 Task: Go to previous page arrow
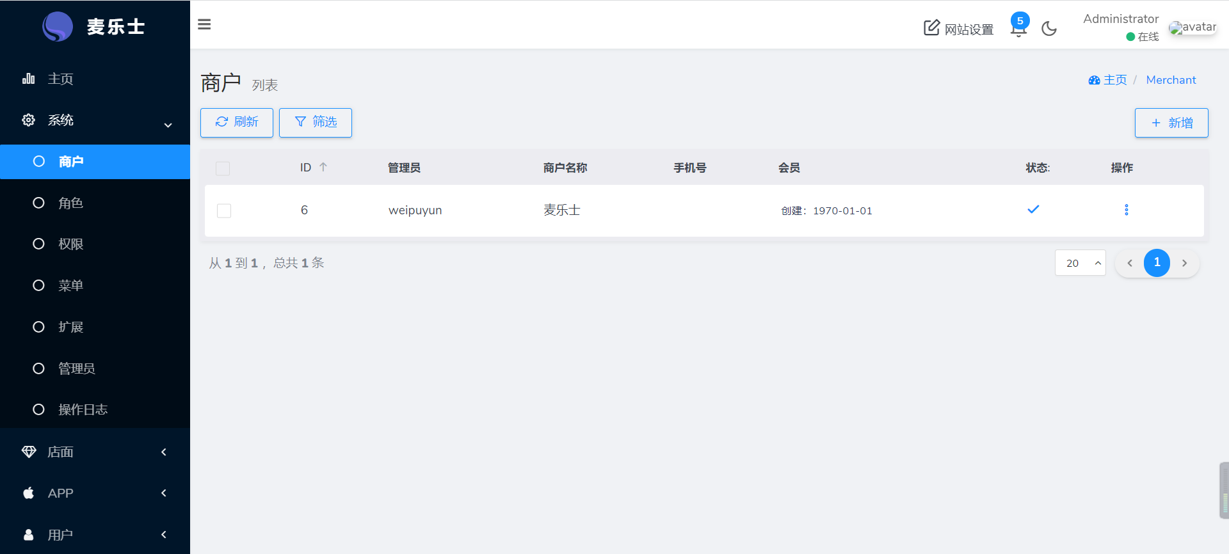(1130, 263)
